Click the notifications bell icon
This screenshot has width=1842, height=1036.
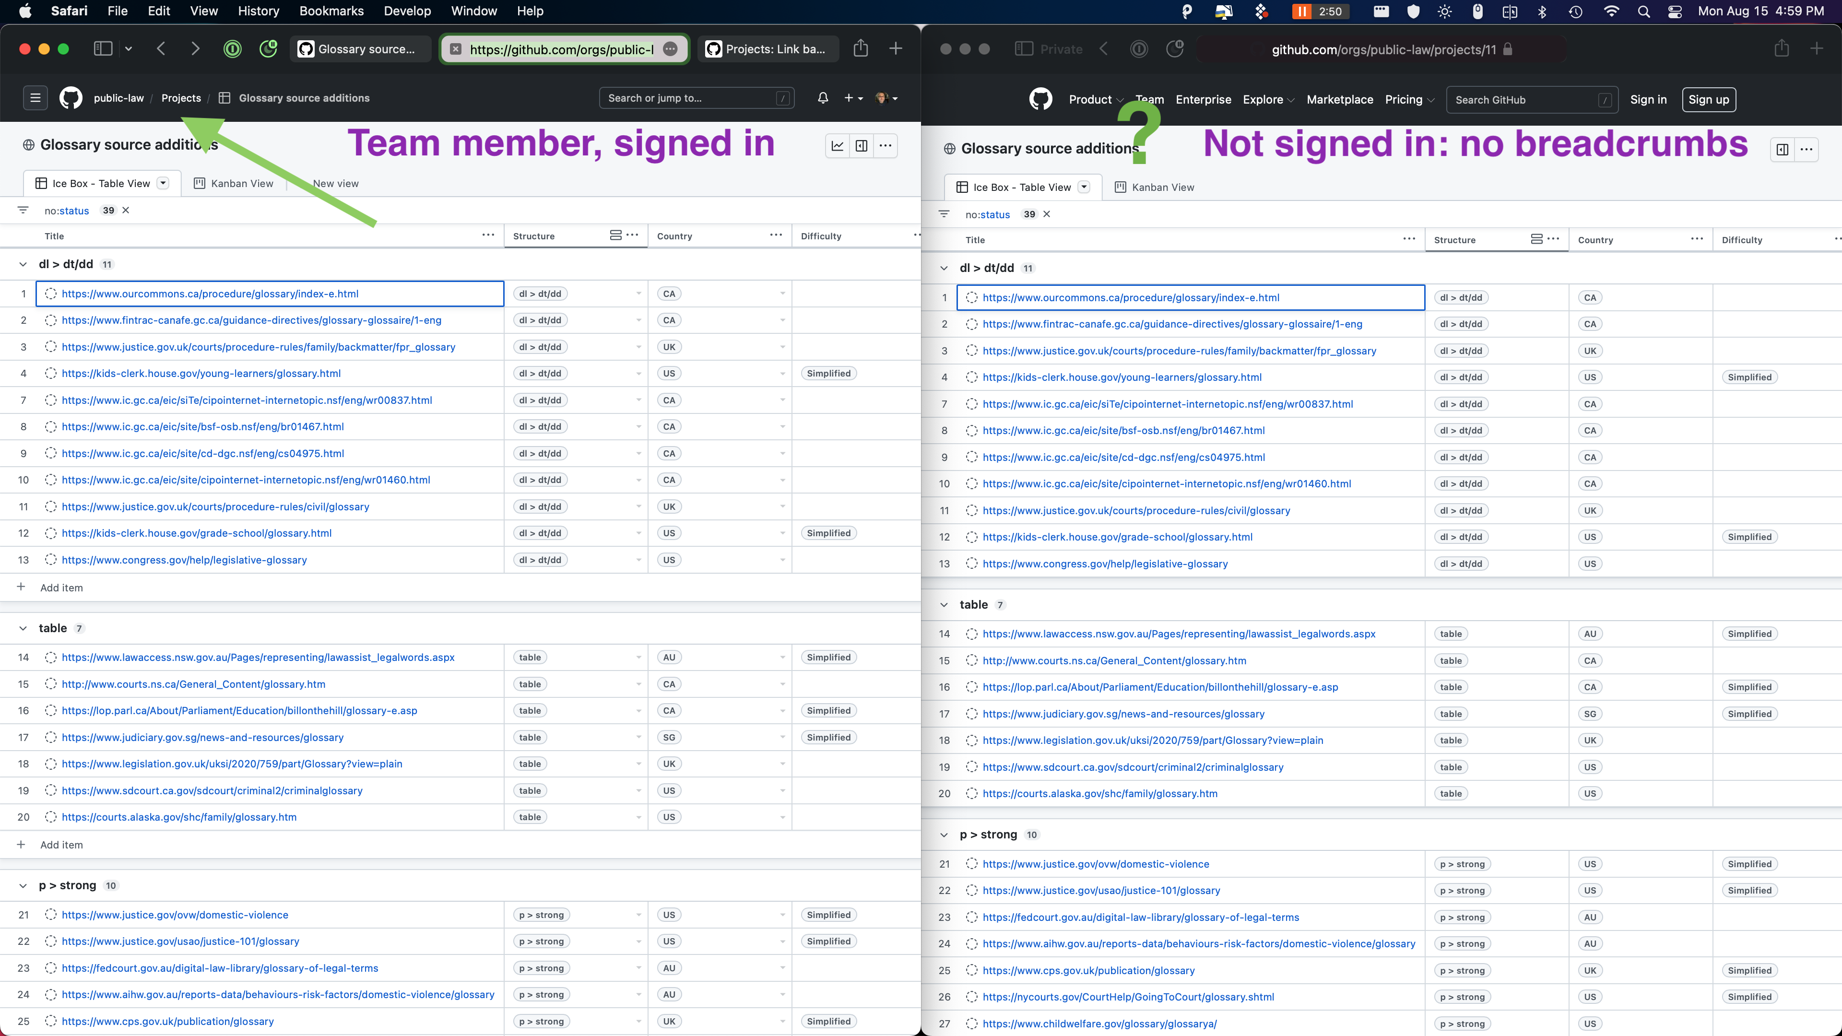822,98
